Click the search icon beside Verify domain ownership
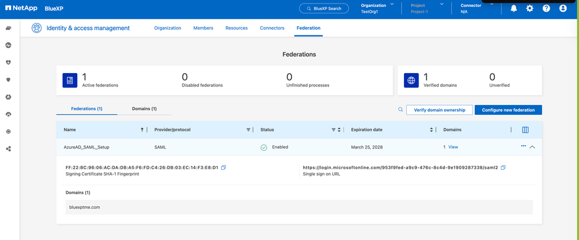579x240 pixels. (400, 110)
